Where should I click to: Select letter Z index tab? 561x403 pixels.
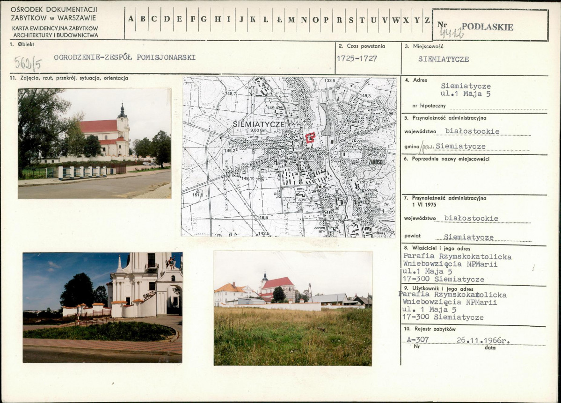[427, 20]
